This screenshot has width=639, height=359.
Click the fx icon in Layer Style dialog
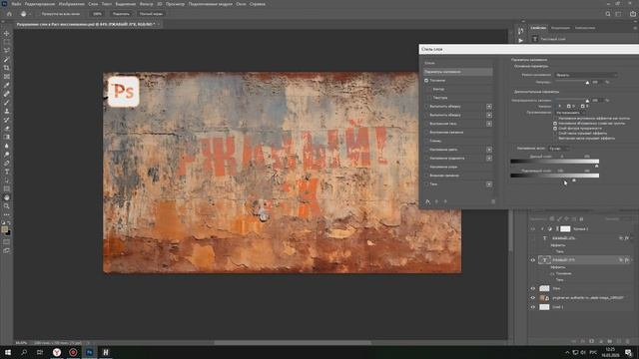(427, 201)
